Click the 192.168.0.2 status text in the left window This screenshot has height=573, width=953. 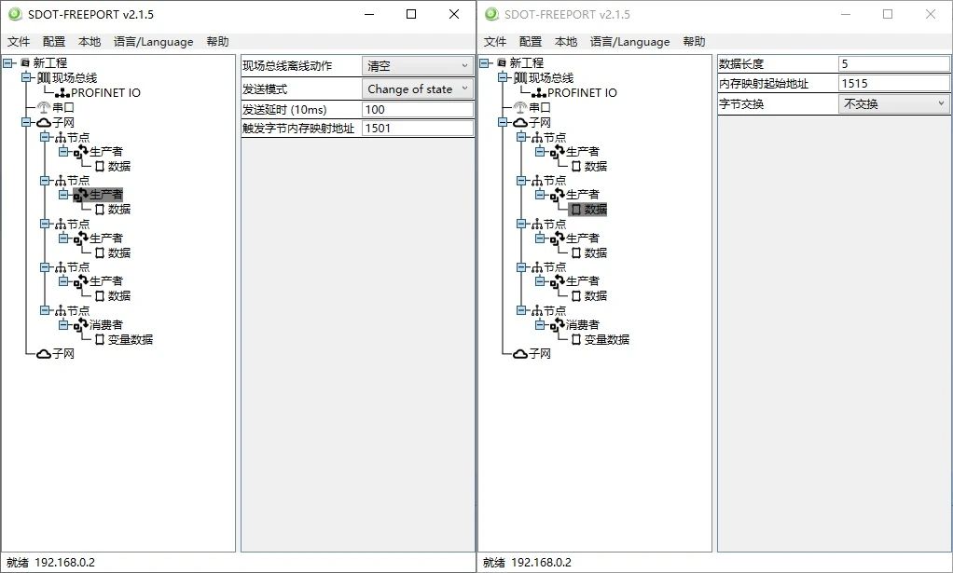click(x=64, y=563)
